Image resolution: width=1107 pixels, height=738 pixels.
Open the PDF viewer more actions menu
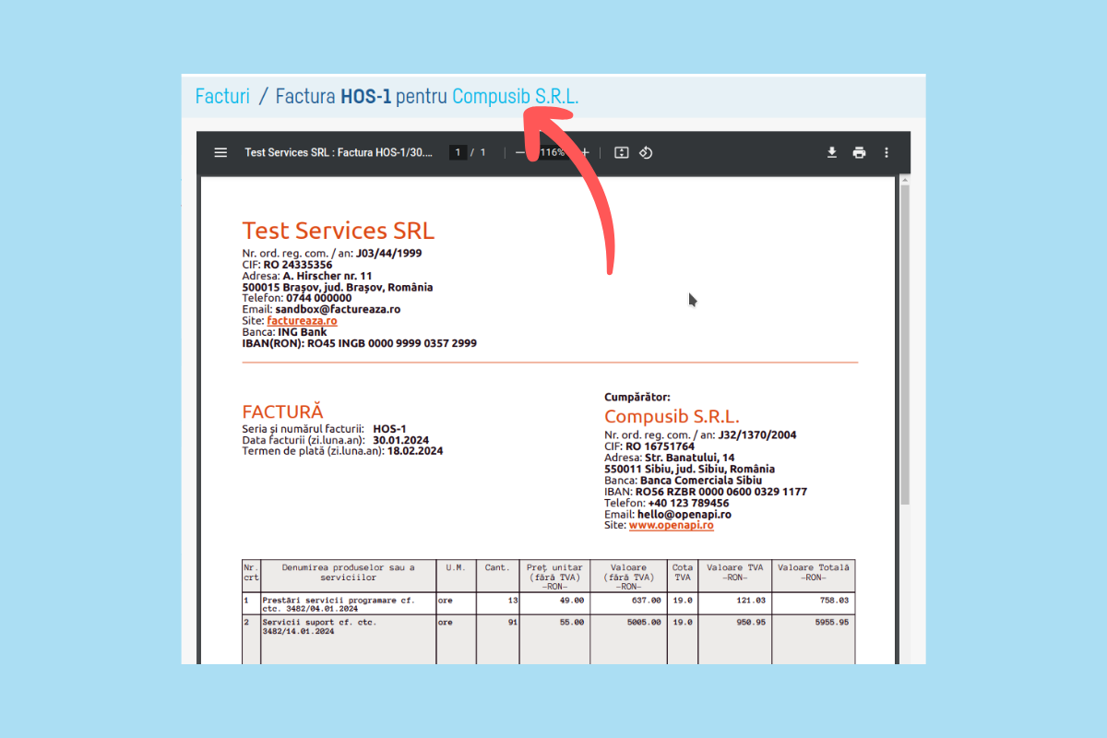pyautogui.click(x=887, y=153)
